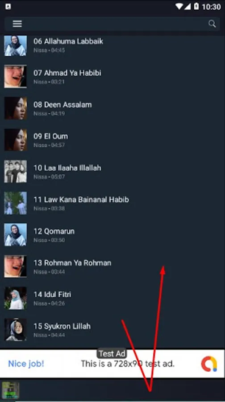Select the 08 Deen Assalam thumbnail
This screenshot has width=225, height=402.
point(15,108)
